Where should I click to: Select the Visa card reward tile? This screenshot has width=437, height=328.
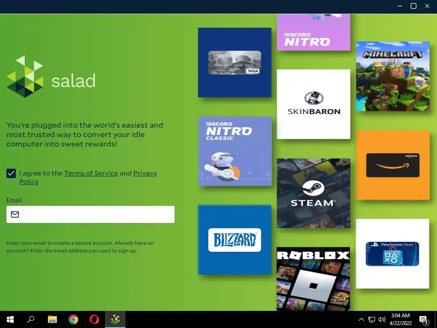235,62
